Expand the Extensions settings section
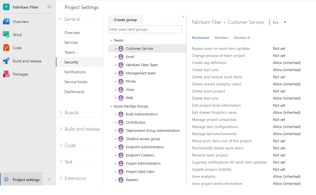 tap(61, 178)
